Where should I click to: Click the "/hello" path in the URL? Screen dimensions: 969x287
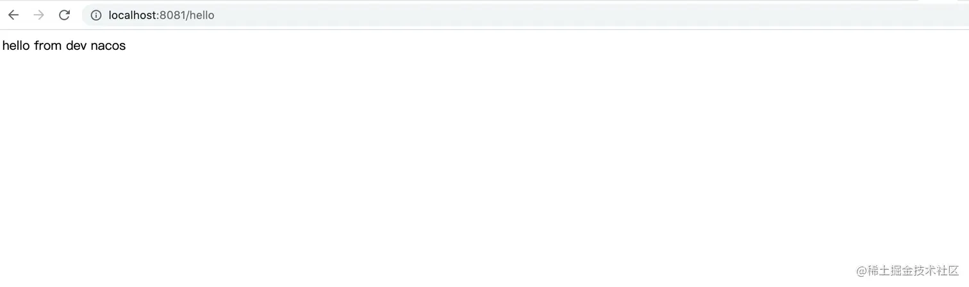[201, 15]
